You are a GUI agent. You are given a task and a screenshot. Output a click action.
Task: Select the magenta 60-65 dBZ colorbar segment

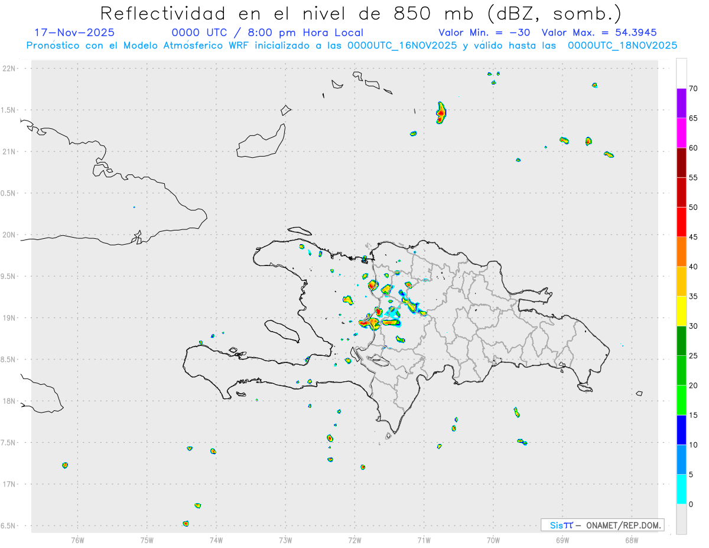click(x=681, y=133)
